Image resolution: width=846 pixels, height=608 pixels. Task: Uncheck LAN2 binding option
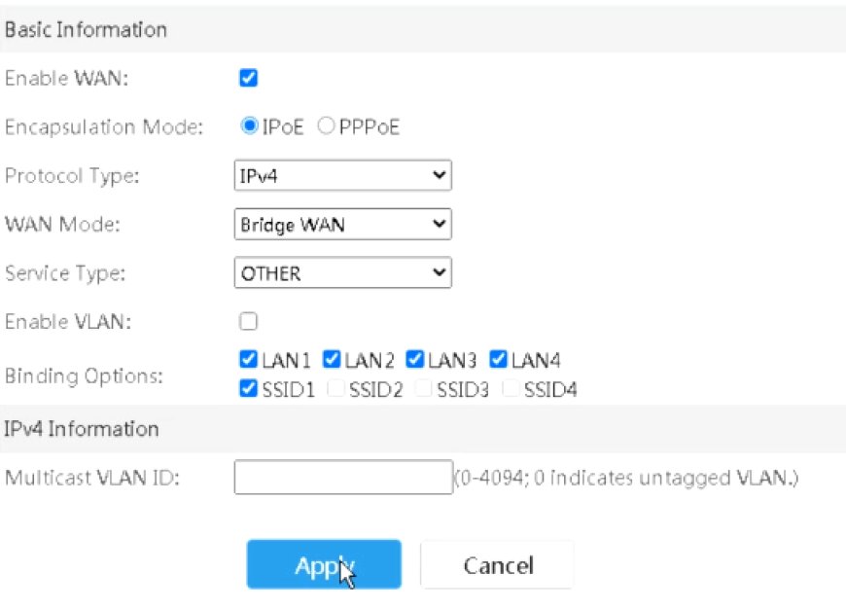click(x=332, y=359)
